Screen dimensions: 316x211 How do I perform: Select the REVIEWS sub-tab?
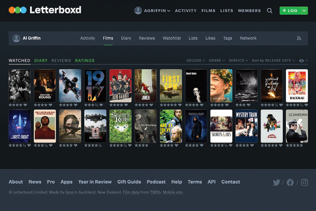click(x=61, y=61)
